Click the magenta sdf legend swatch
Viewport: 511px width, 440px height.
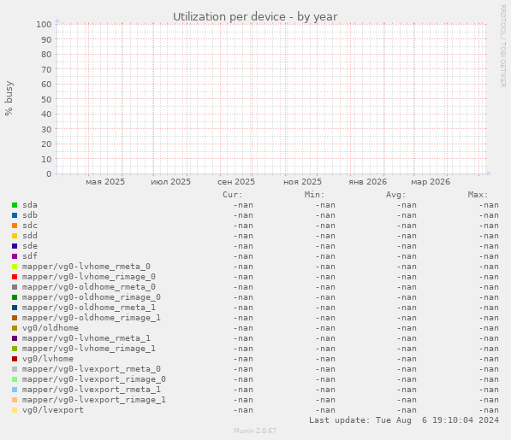(15, 256)
